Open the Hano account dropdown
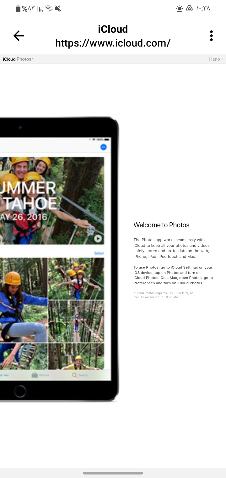This screenshot has height=478, width=226. coord(216,59)
